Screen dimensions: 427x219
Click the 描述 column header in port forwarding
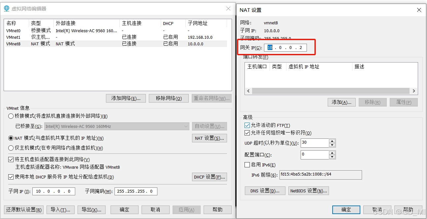click(385, 67)
